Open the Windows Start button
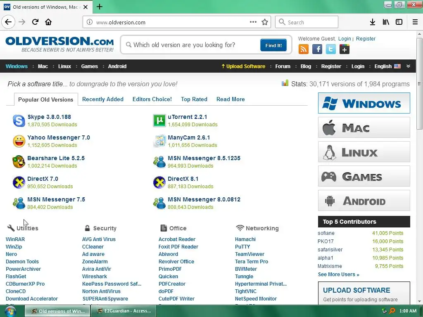423x317 pixels. click(10, 312)
